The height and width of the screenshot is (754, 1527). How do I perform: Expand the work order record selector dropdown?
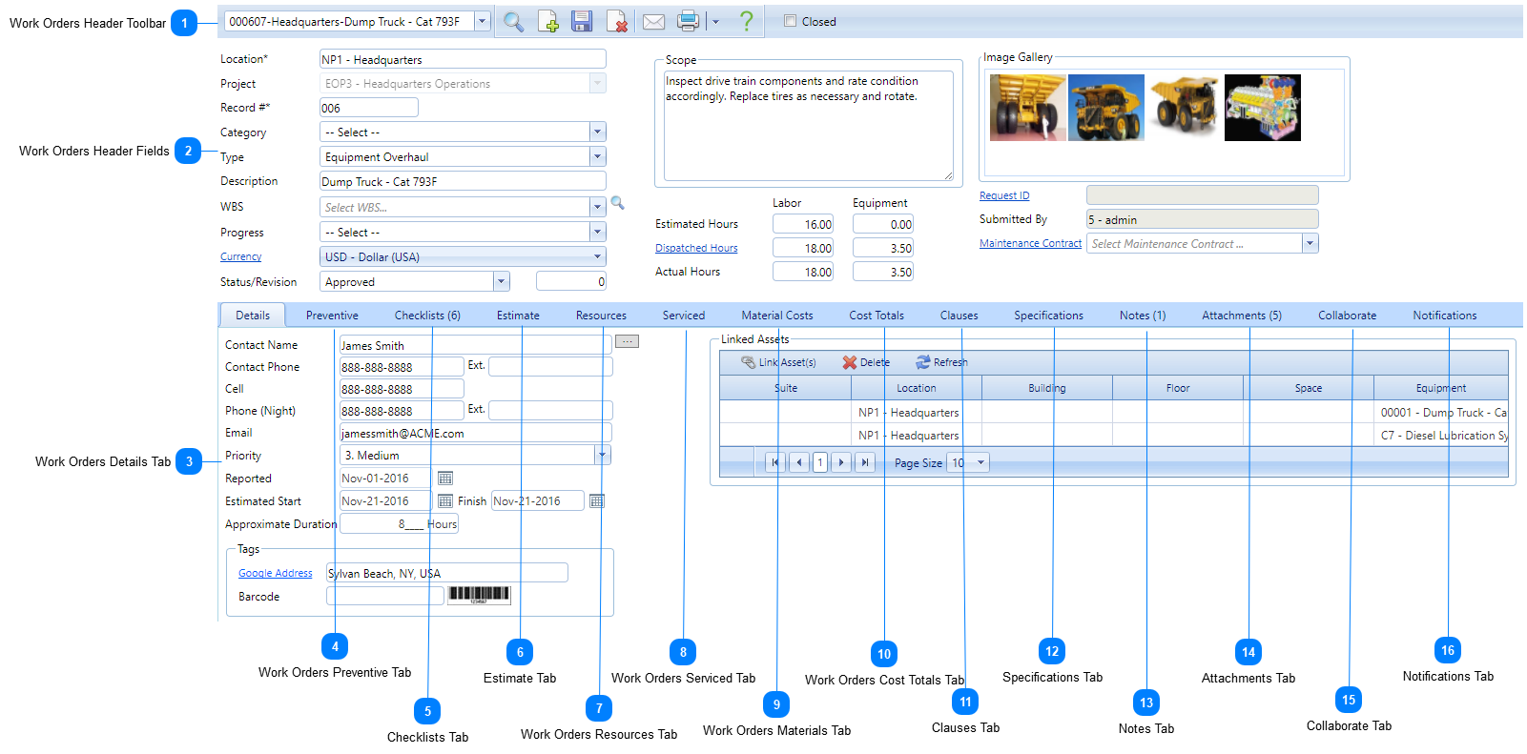[482, 21]
